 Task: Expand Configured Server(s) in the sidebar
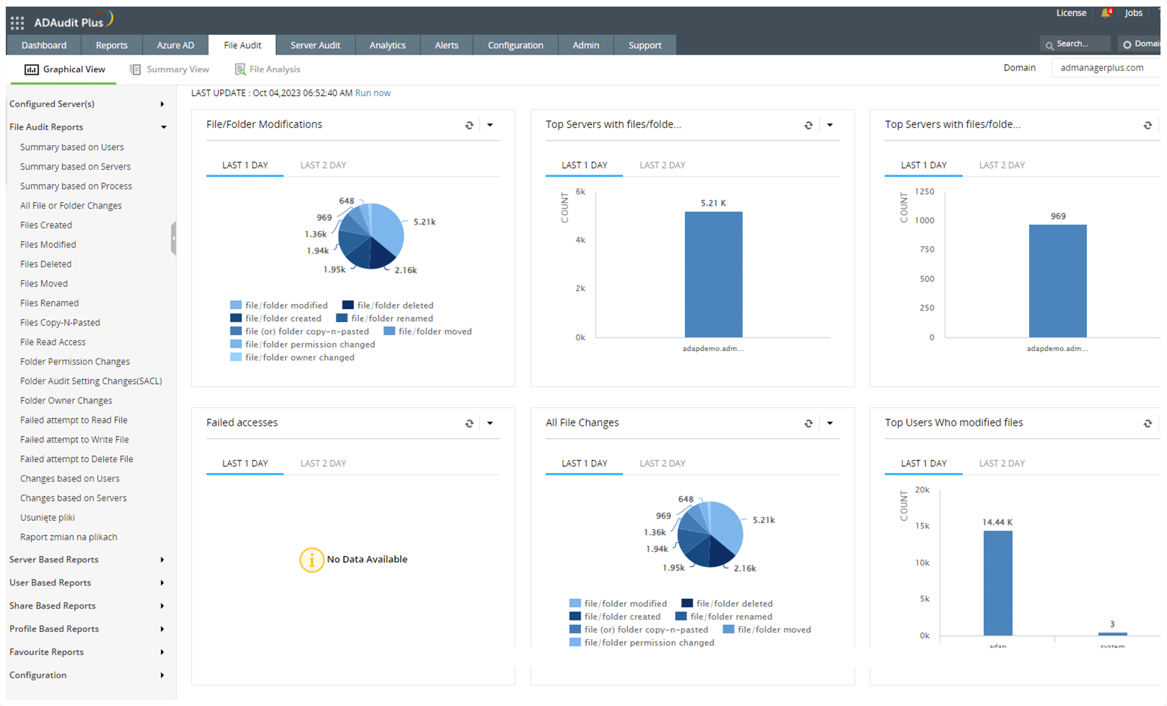[51, 104]
